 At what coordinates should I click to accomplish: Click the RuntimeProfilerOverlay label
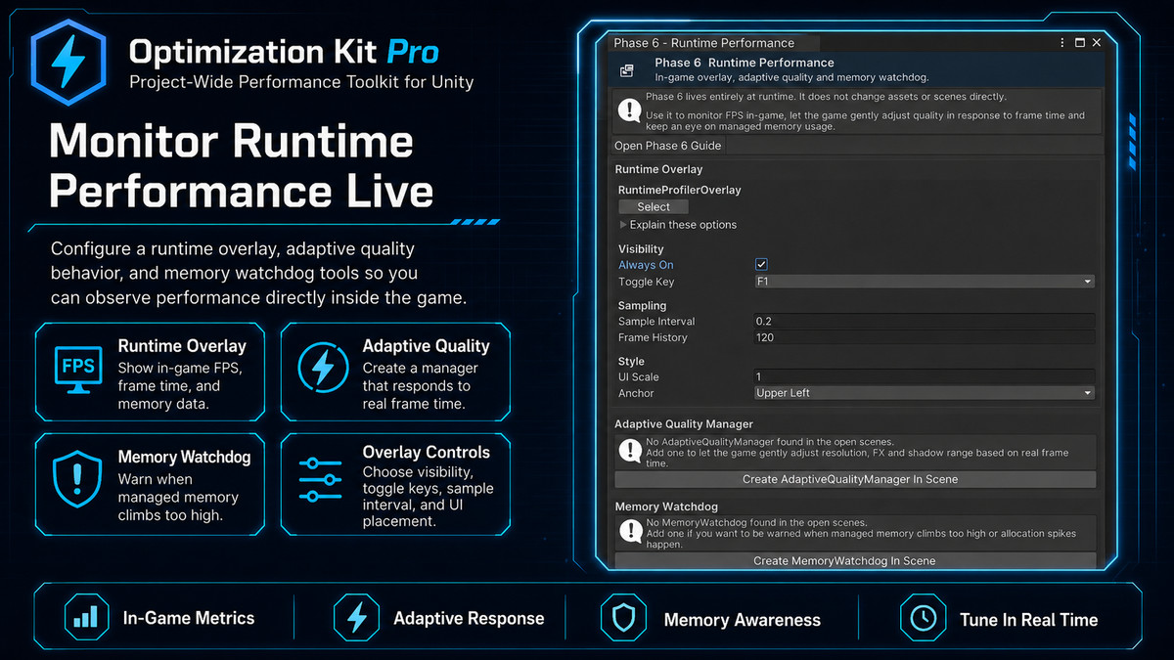point(680,190)
